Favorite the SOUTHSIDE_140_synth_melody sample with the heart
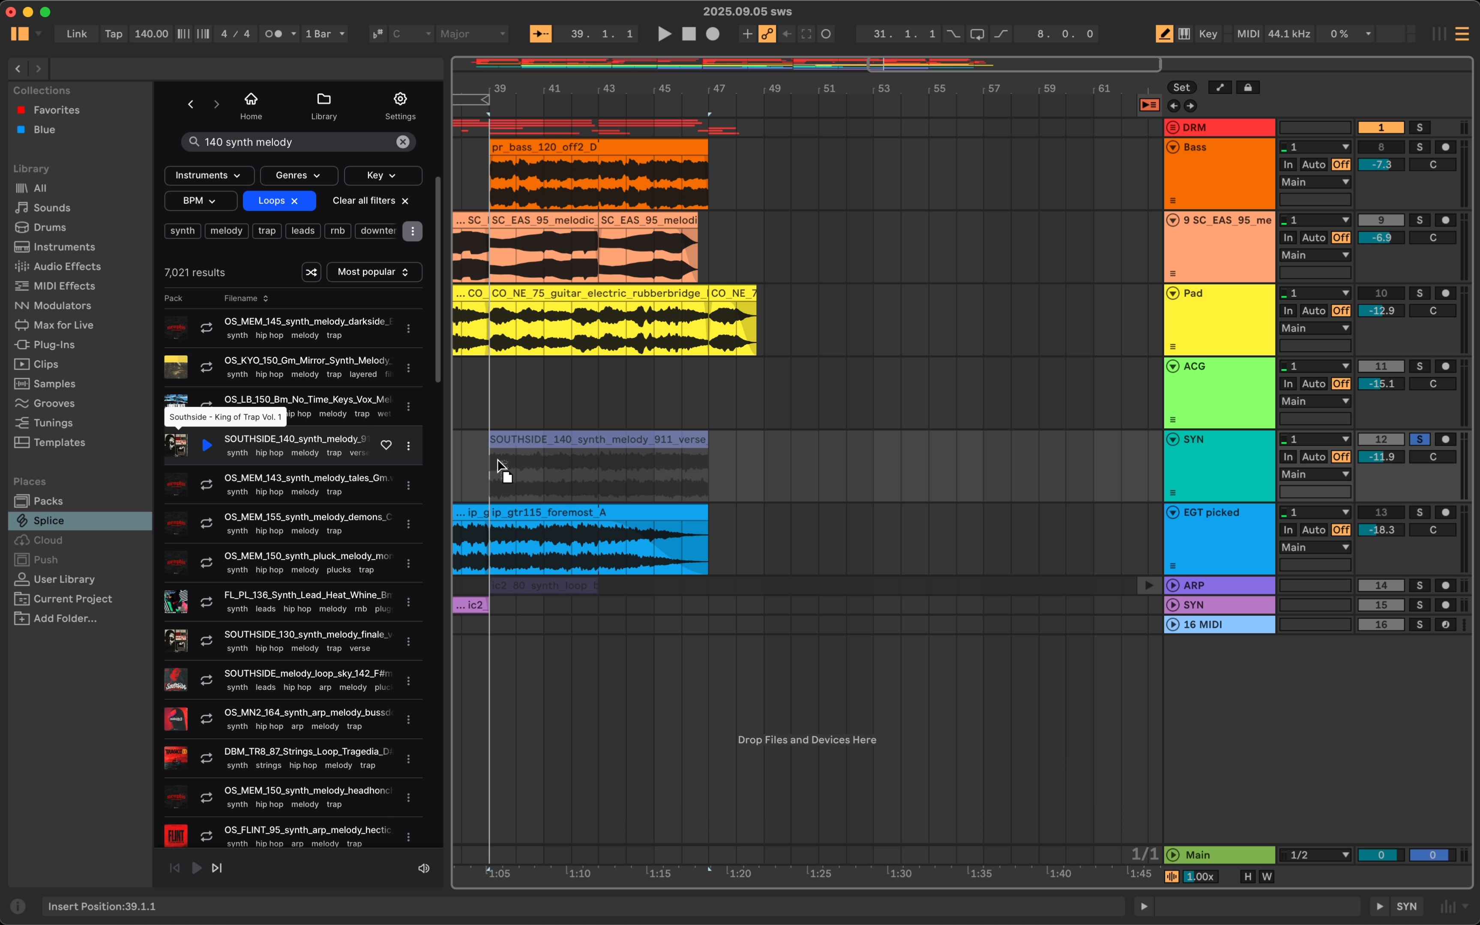This screenshot has height=925, width=1480. (x=386, y=445)
